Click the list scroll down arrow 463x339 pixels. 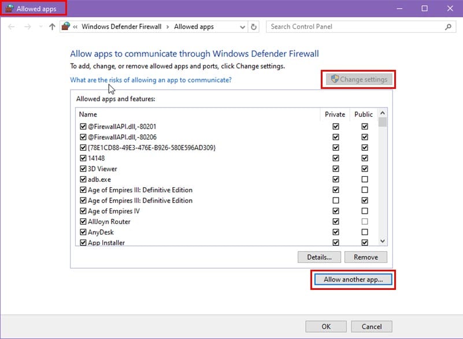[x=383, y=241]
